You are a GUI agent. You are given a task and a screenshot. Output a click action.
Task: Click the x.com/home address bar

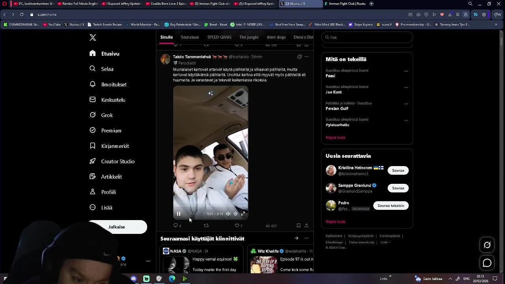coord(47,15)
